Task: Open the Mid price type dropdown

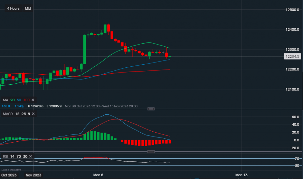Action: click(x=28, y=8)
